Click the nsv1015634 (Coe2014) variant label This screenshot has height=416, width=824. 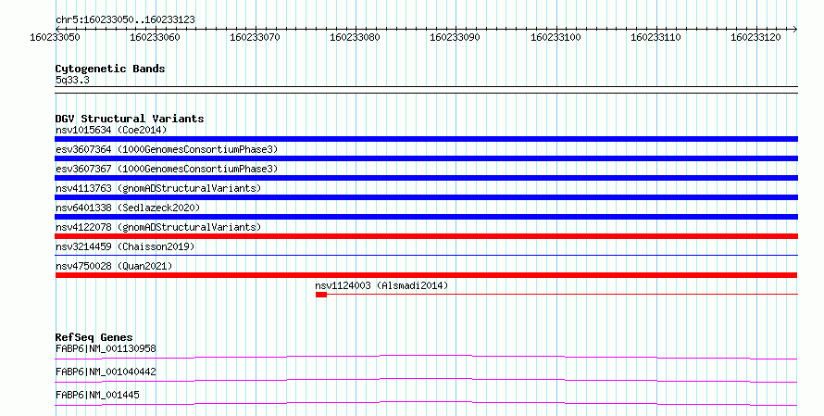click(x=111, y=130)
